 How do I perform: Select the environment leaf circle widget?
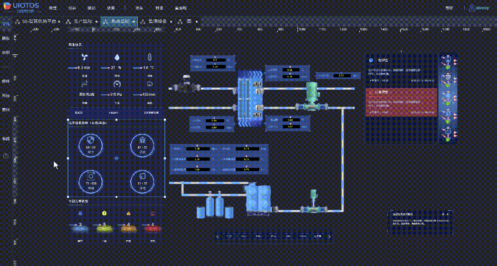(x=143, y=182)
